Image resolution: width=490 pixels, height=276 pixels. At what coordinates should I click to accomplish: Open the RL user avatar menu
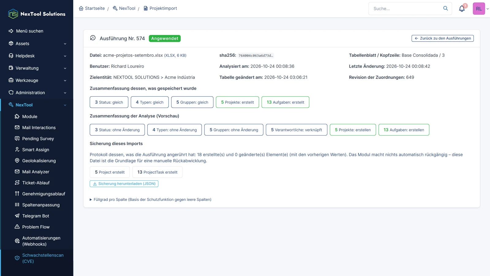click(x=479, y=9)
